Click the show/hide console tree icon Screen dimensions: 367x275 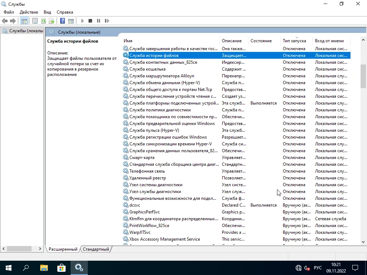tap(24, 21)
